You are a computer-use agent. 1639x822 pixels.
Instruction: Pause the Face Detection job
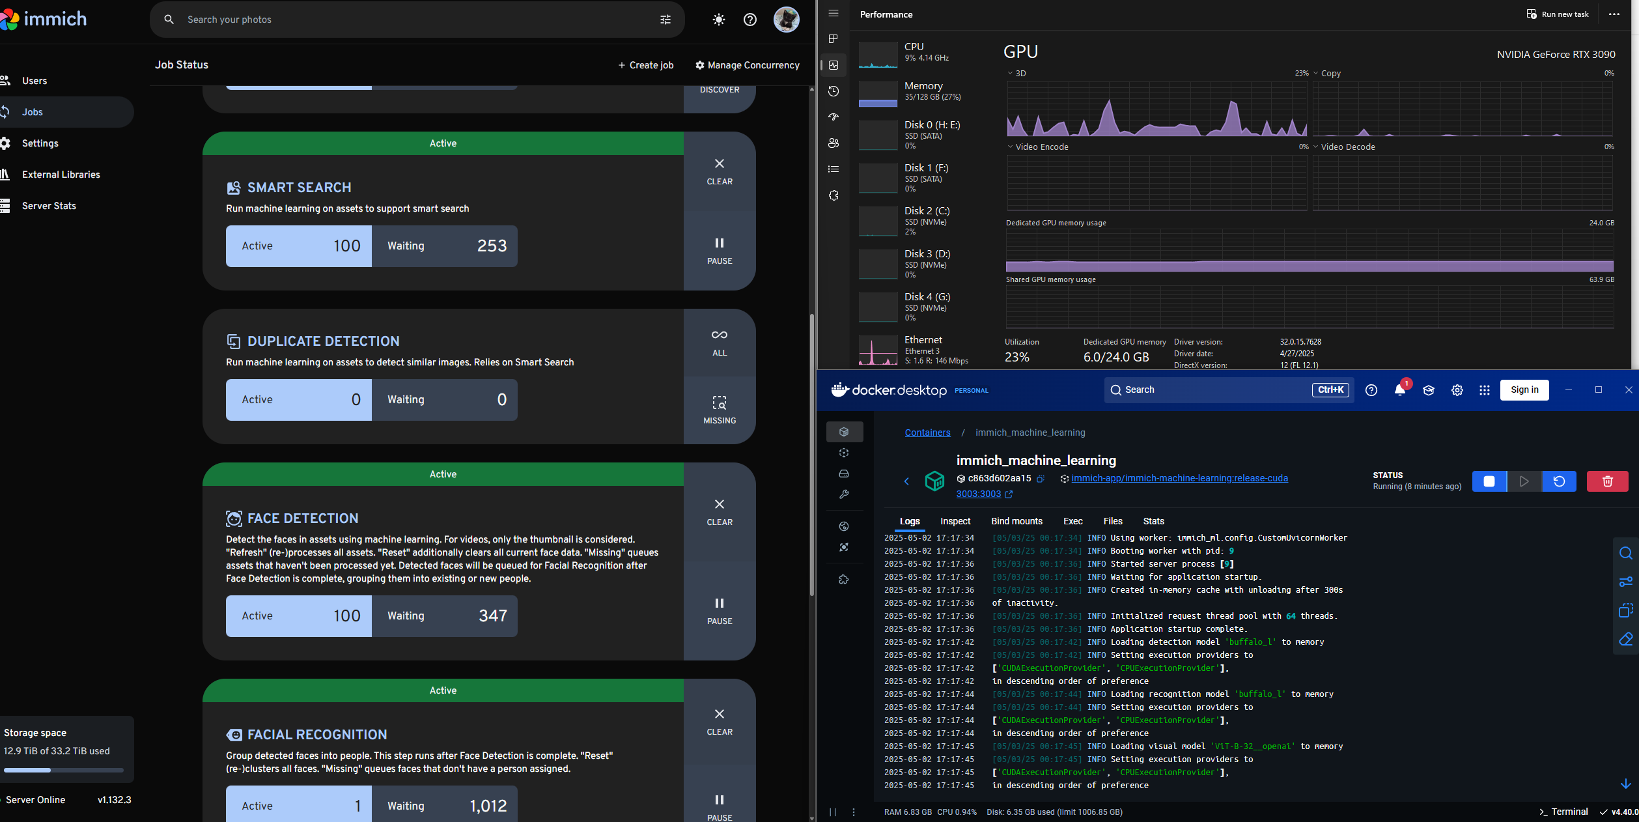[x=719, y=610]
